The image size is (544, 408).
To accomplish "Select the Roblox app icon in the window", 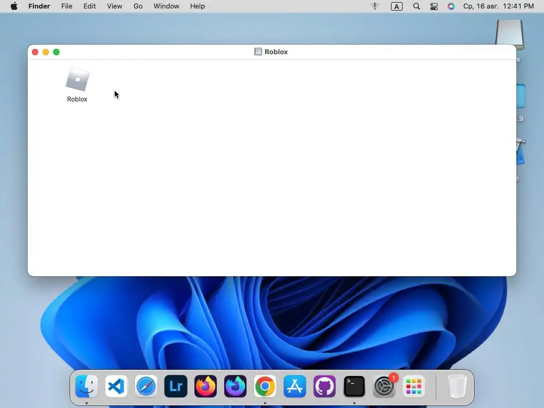I will 78,80.
